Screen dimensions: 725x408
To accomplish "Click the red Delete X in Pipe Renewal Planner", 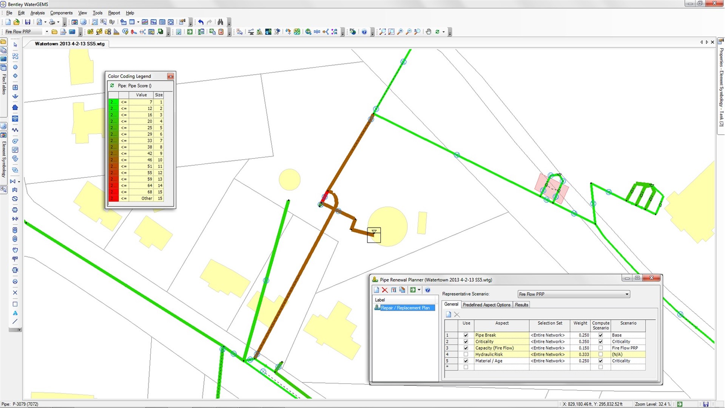I will 385,290.
